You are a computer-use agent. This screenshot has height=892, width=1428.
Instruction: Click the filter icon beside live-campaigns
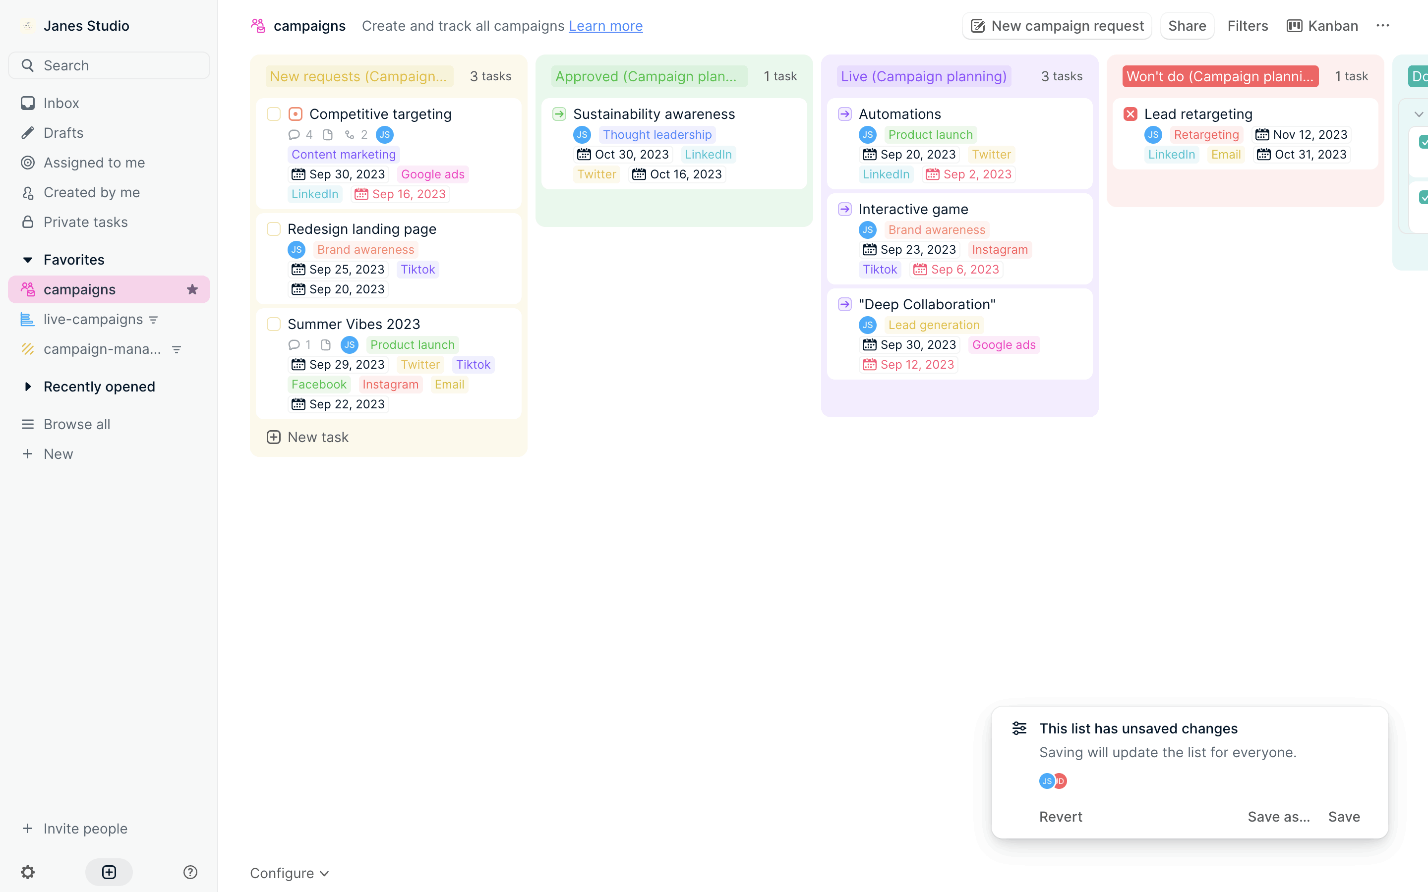153,320
